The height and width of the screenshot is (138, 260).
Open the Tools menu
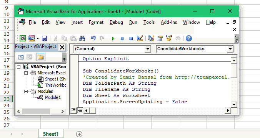149,22
